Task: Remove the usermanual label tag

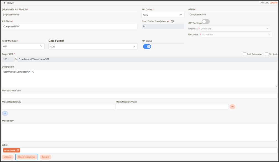Action: point(18,150)
